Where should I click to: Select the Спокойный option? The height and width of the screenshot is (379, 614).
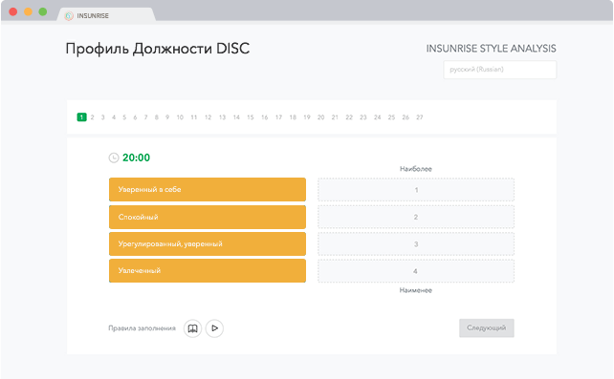click(x=208, y=217)
